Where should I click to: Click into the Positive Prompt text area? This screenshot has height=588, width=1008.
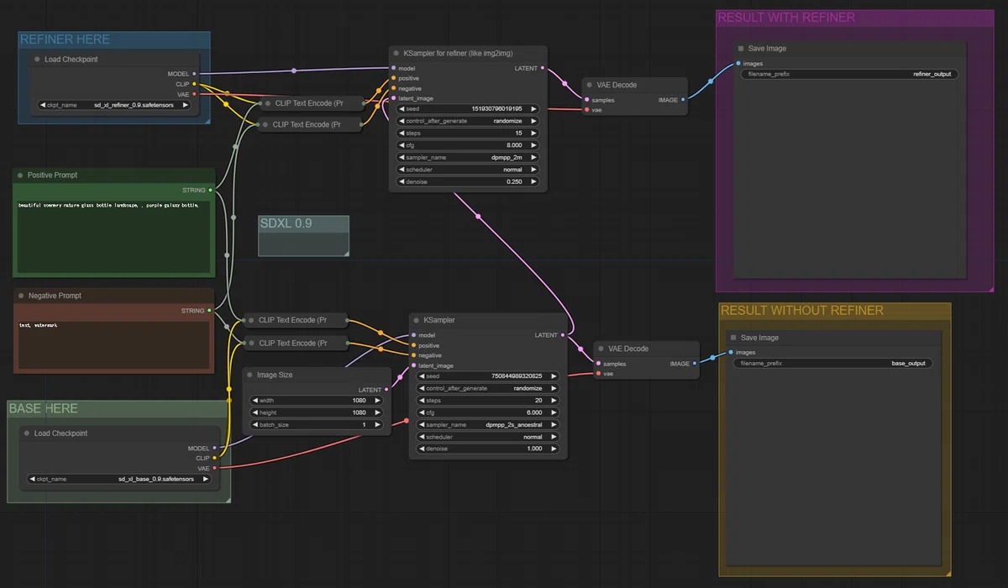113,237
